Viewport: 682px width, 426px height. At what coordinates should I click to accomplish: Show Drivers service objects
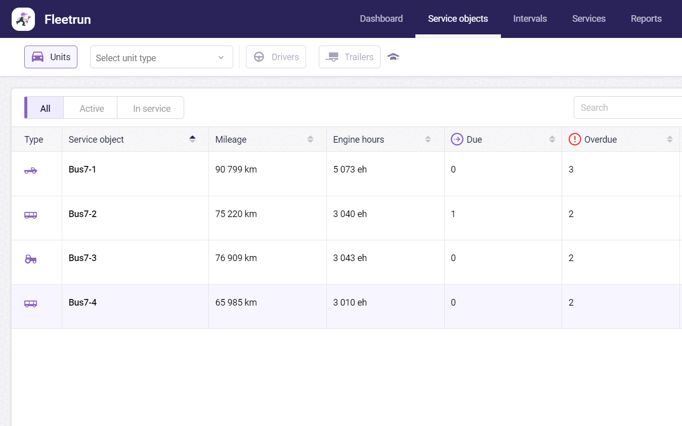point(276,57)
